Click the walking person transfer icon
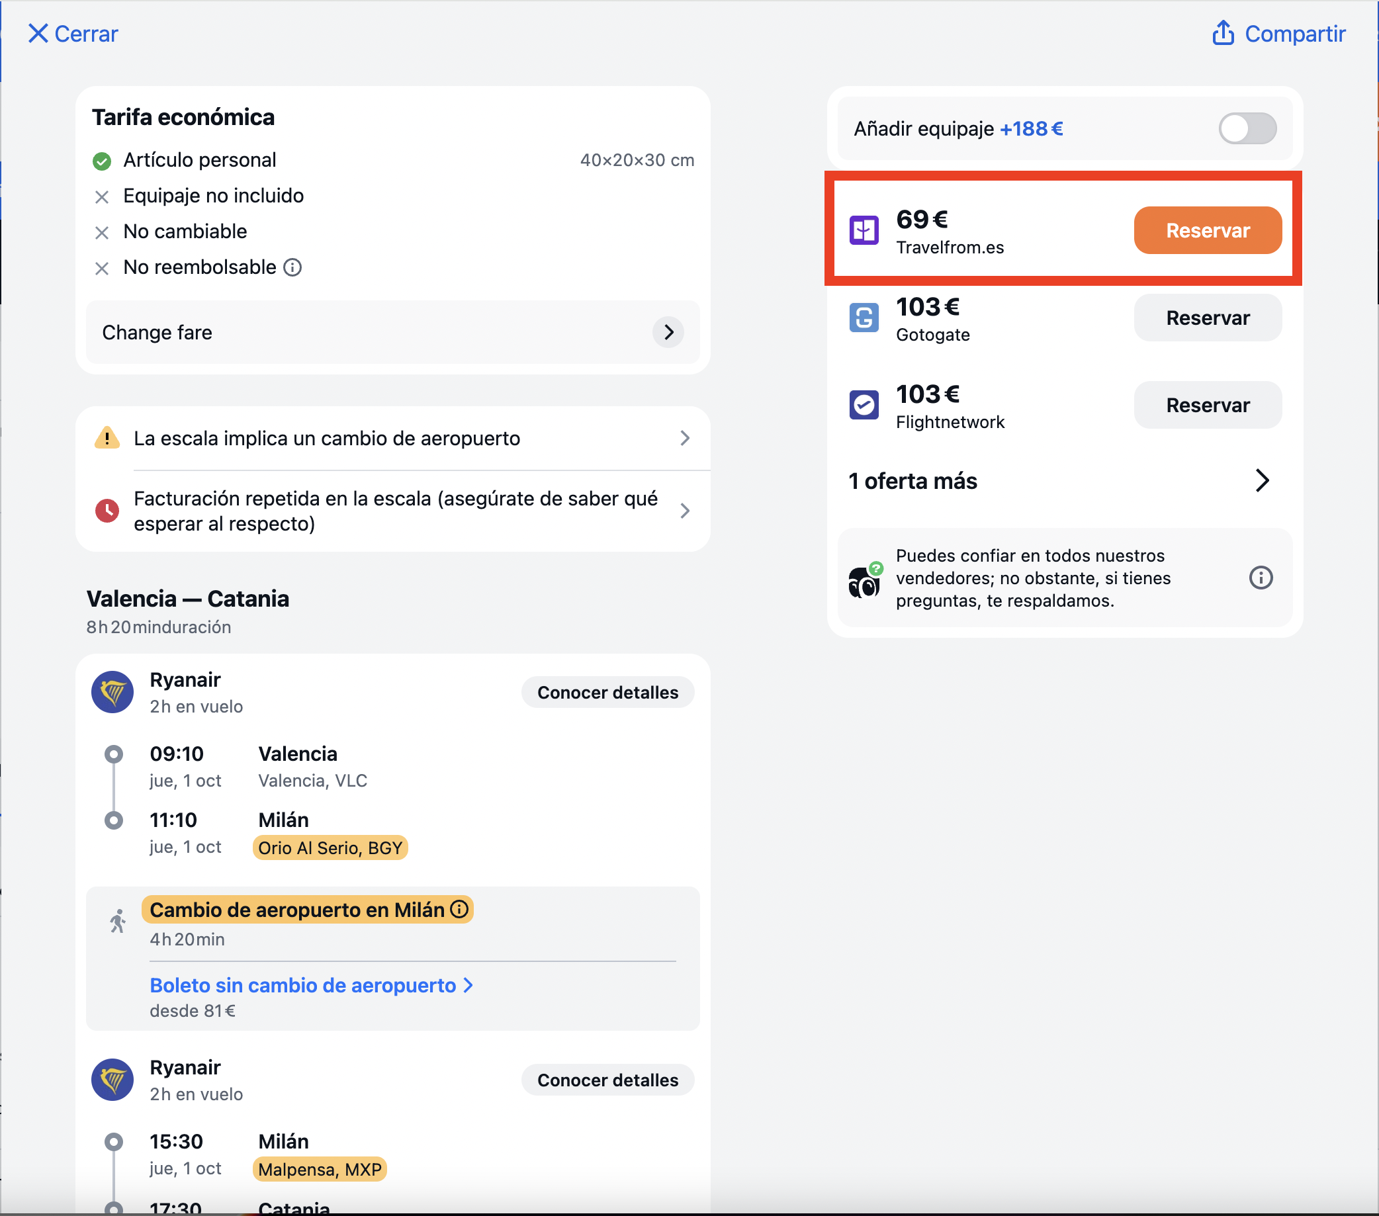Screen dimensions: 1379x1216 (x=118, y=922)
